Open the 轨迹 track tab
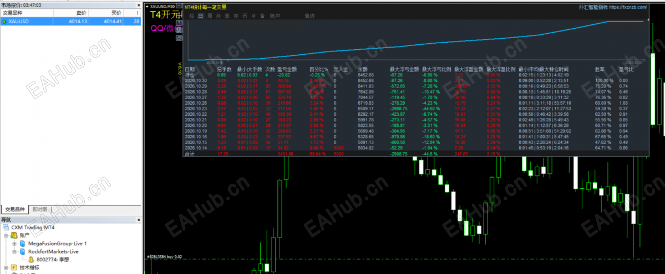The height and width of the screenshot is (274, 665). pos(310,16)
